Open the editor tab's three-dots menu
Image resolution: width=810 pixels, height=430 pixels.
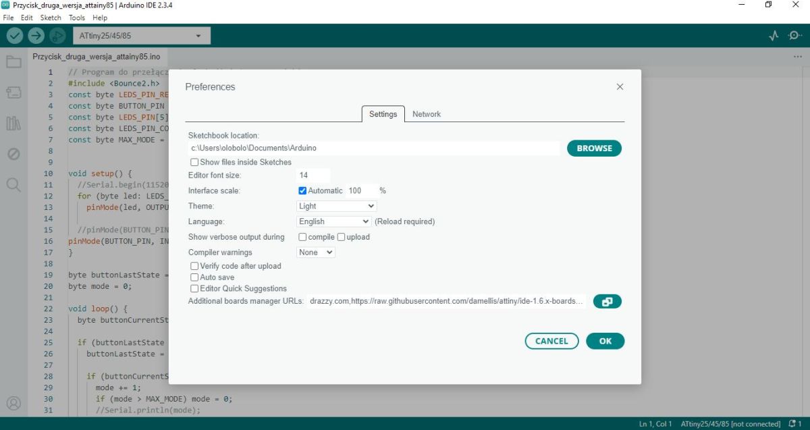(798, 57)
